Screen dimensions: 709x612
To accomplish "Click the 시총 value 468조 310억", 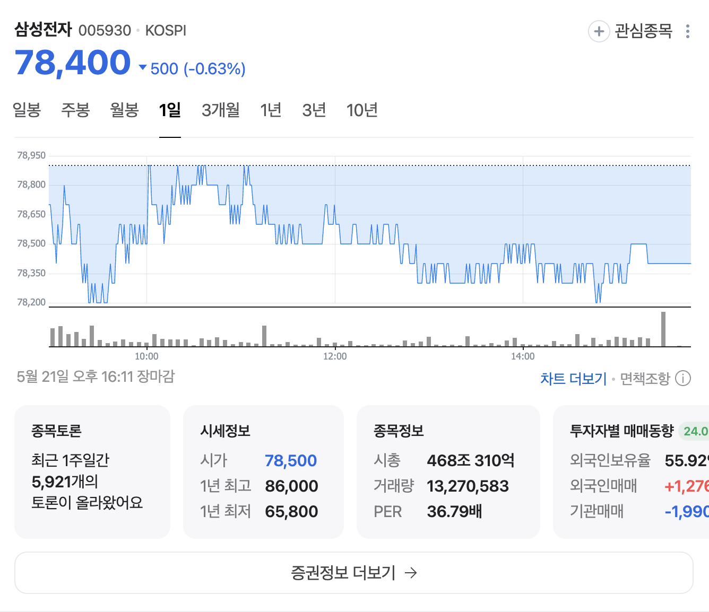I will point(471,461).
